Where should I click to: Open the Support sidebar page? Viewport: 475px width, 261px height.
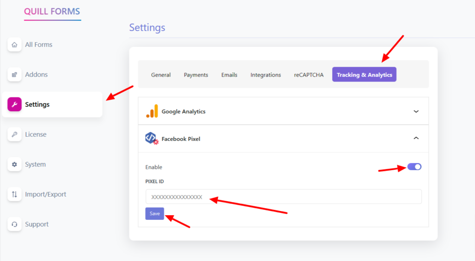click(x=37, y=224)
